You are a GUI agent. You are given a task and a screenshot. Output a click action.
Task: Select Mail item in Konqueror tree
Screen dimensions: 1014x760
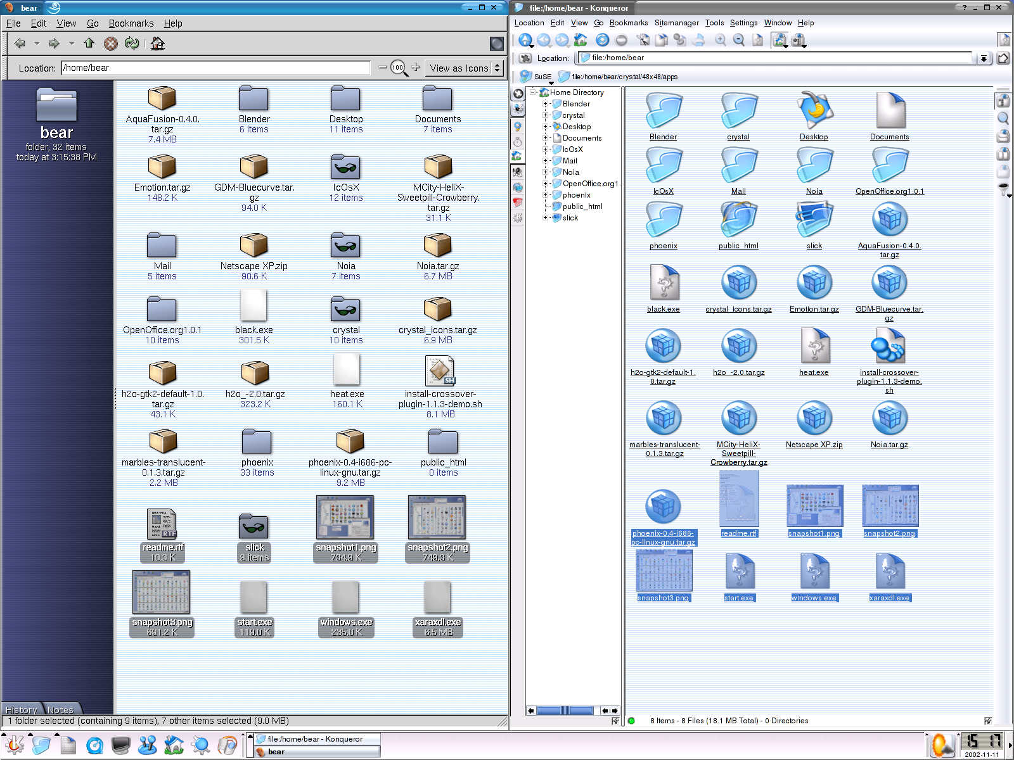pyautogui.click(x=570, y=161)
